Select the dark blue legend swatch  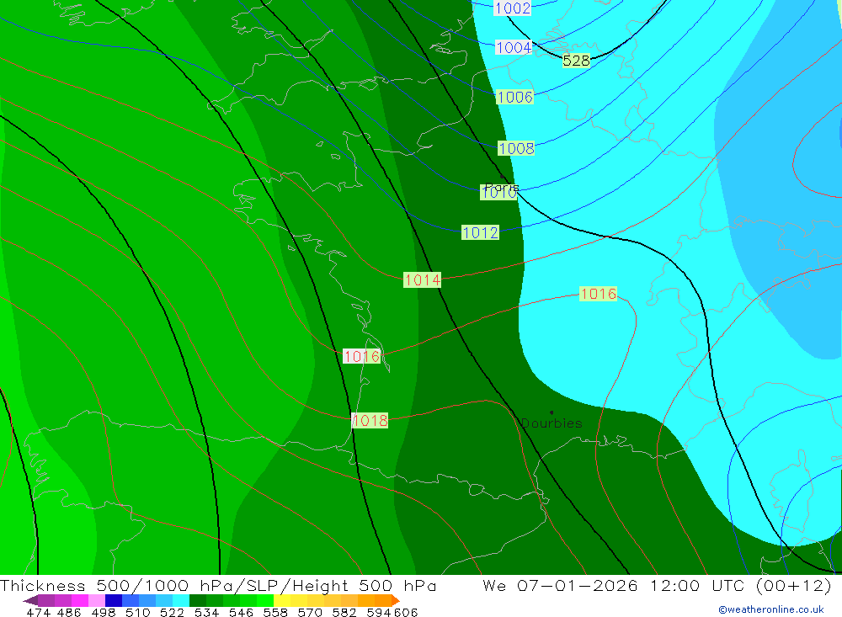point(114,600)
